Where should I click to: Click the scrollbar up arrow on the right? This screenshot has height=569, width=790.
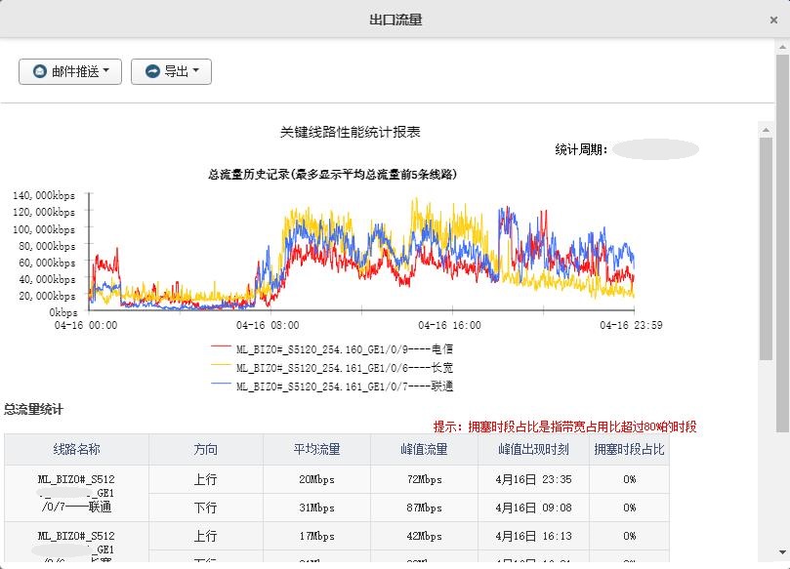pyautogui.click(x=766, y=129)
